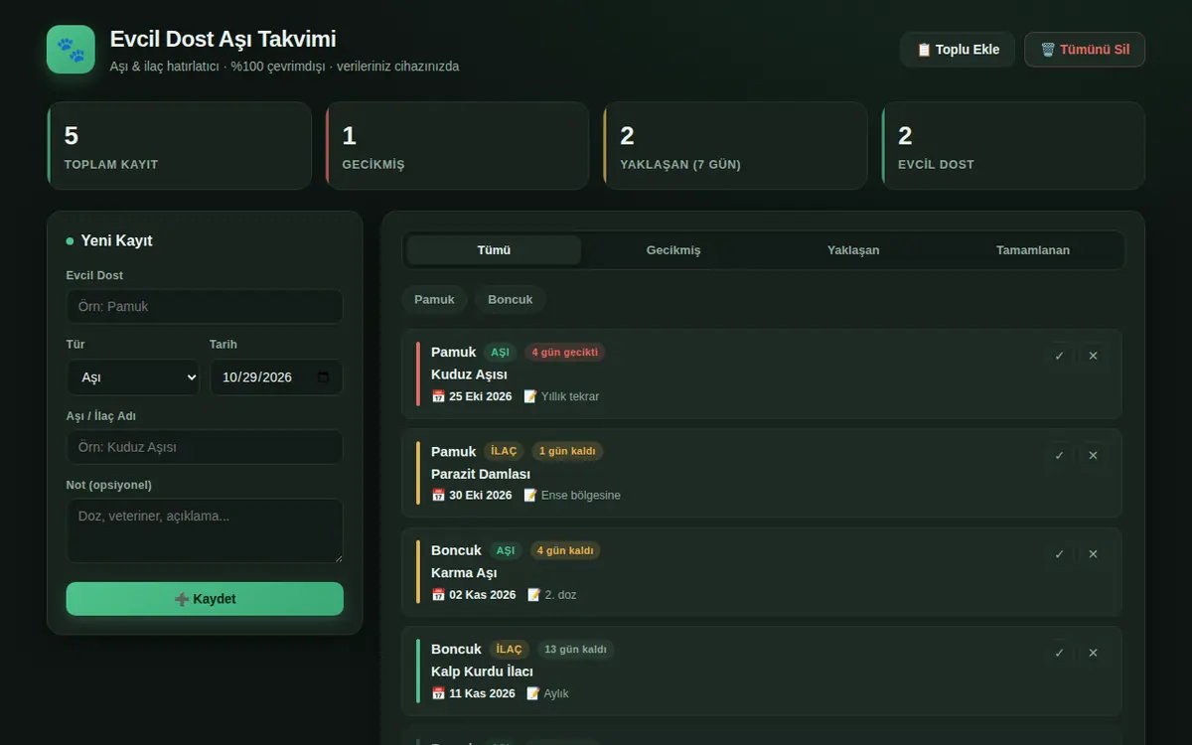This screenshot has height=745, width=1192.
Task: Delete the Karma Aşı record
Action: tap(1093, 554)
